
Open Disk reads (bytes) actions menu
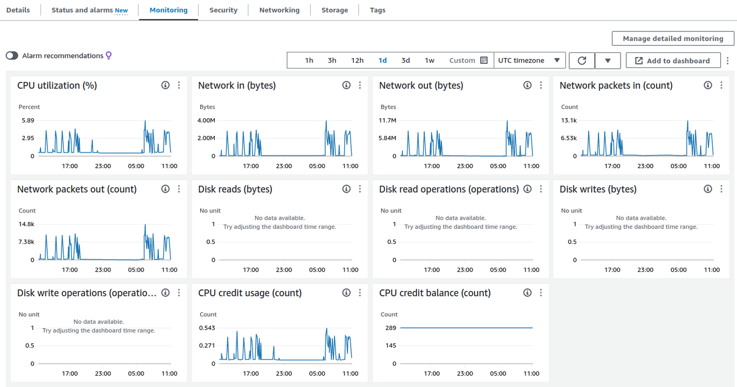click(360, 189)
